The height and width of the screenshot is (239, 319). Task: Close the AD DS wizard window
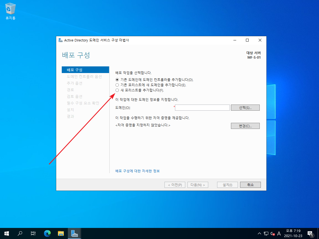tap(260, 40)
